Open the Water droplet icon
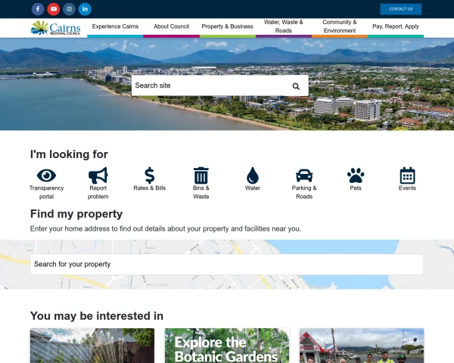Screen dimensions: 454x363 253,175
